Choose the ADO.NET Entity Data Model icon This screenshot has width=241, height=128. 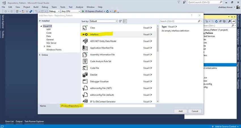coord(85,41)
